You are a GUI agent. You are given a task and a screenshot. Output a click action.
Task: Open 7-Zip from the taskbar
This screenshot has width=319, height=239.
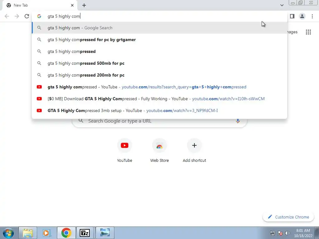click(85, 233)
